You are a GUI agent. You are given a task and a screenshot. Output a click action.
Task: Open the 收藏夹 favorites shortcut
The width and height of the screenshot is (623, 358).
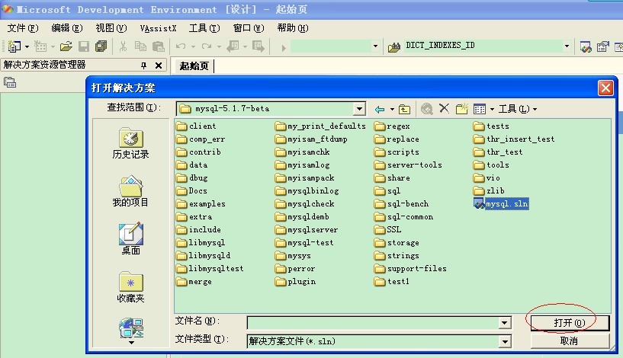pyautogui.click(x=130, y=287)
